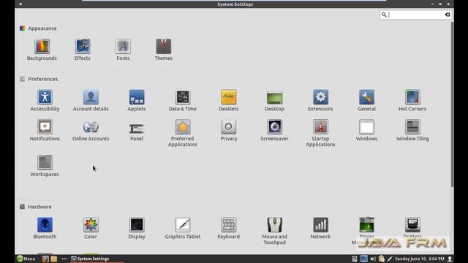Open the Desktop settings
This screenshot has width=468, height=263.
[x=275, y=101]
